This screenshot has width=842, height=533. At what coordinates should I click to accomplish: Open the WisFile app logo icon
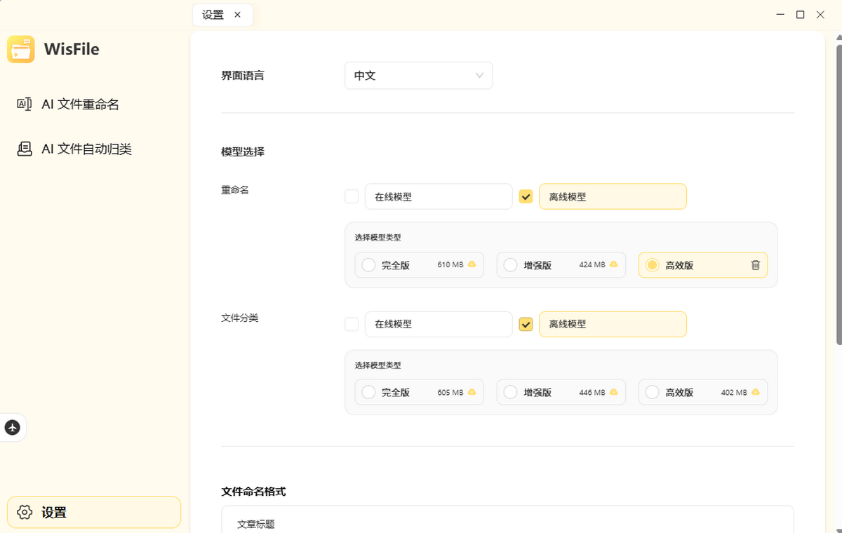21,49
